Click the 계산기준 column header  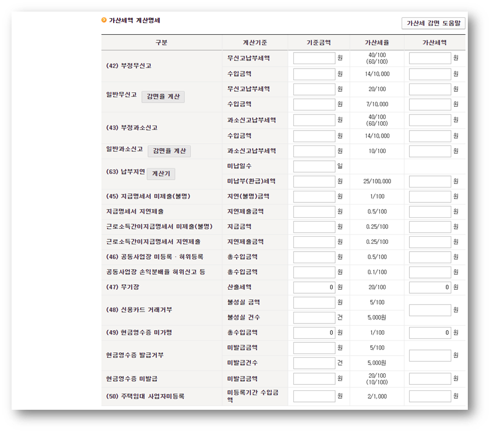pos(255,43)
